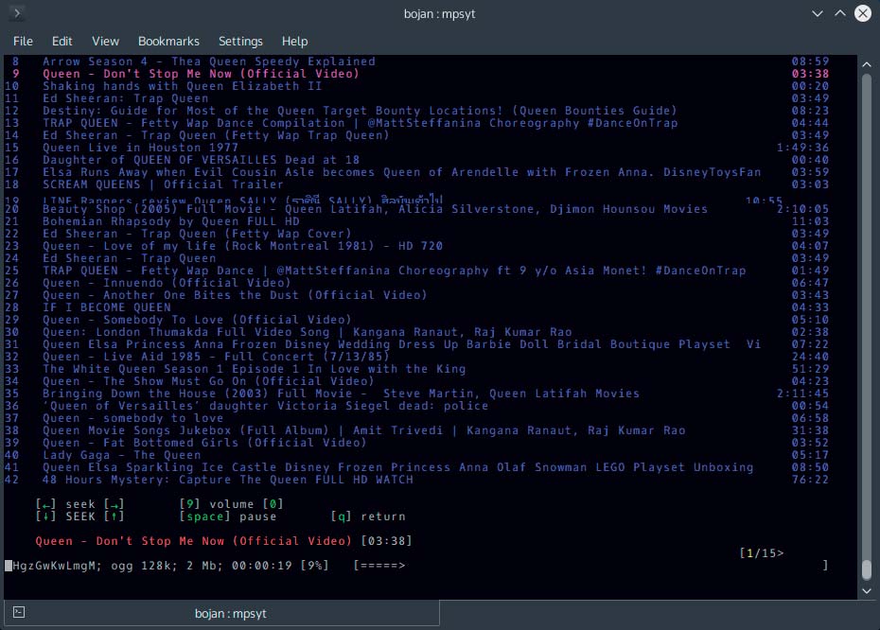Close the Konsole window
880x630 pixels.
[863, 13]
